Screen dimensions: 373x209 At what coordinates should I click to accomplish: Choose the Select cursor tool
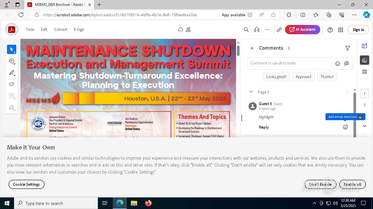[x=12, y=49]
